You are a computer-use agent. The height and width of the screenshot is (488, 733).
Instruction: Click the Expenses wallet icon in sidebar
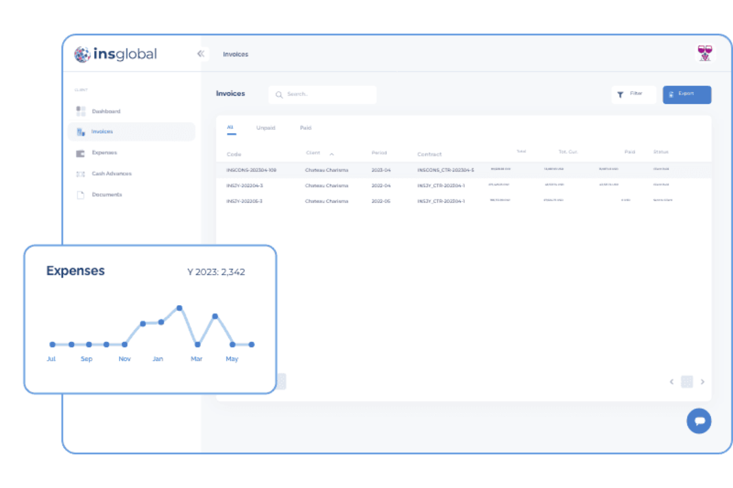pyautogui.click(x=80, y=153)
